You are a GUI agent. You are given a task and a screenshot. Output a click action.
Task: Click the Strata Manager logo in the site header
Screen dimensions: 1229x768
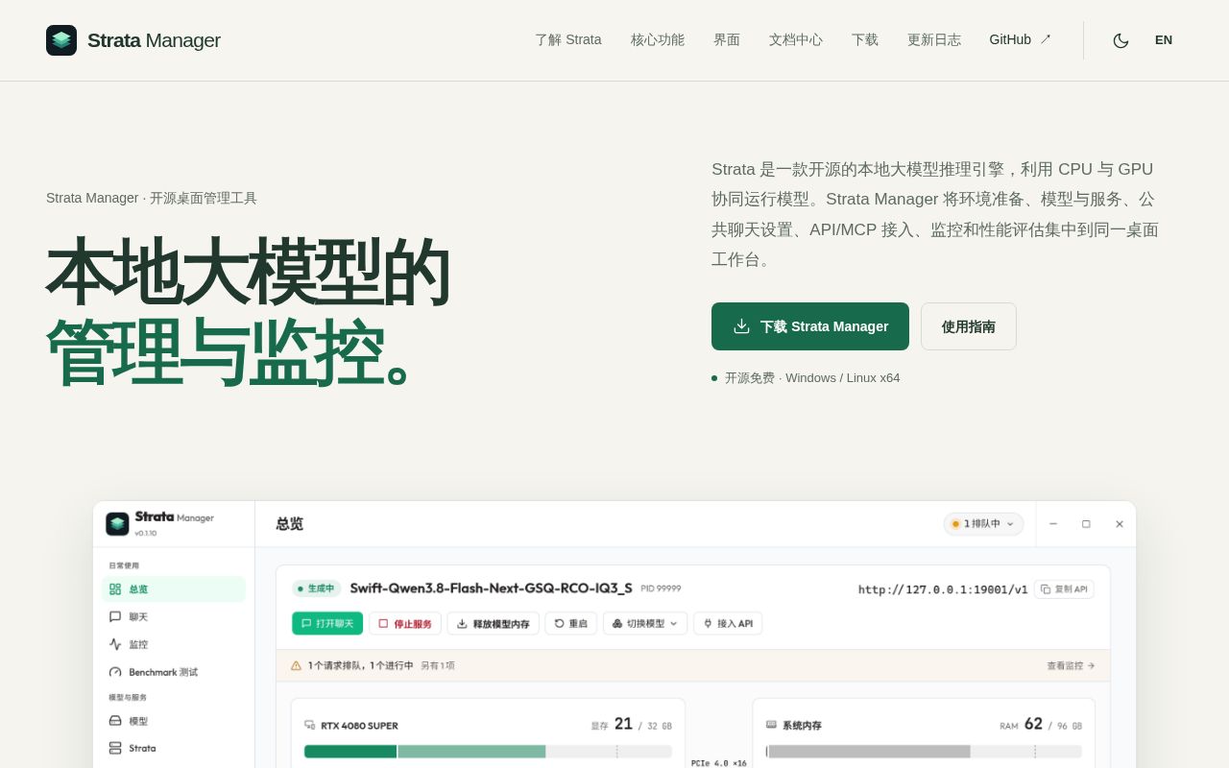133,40
